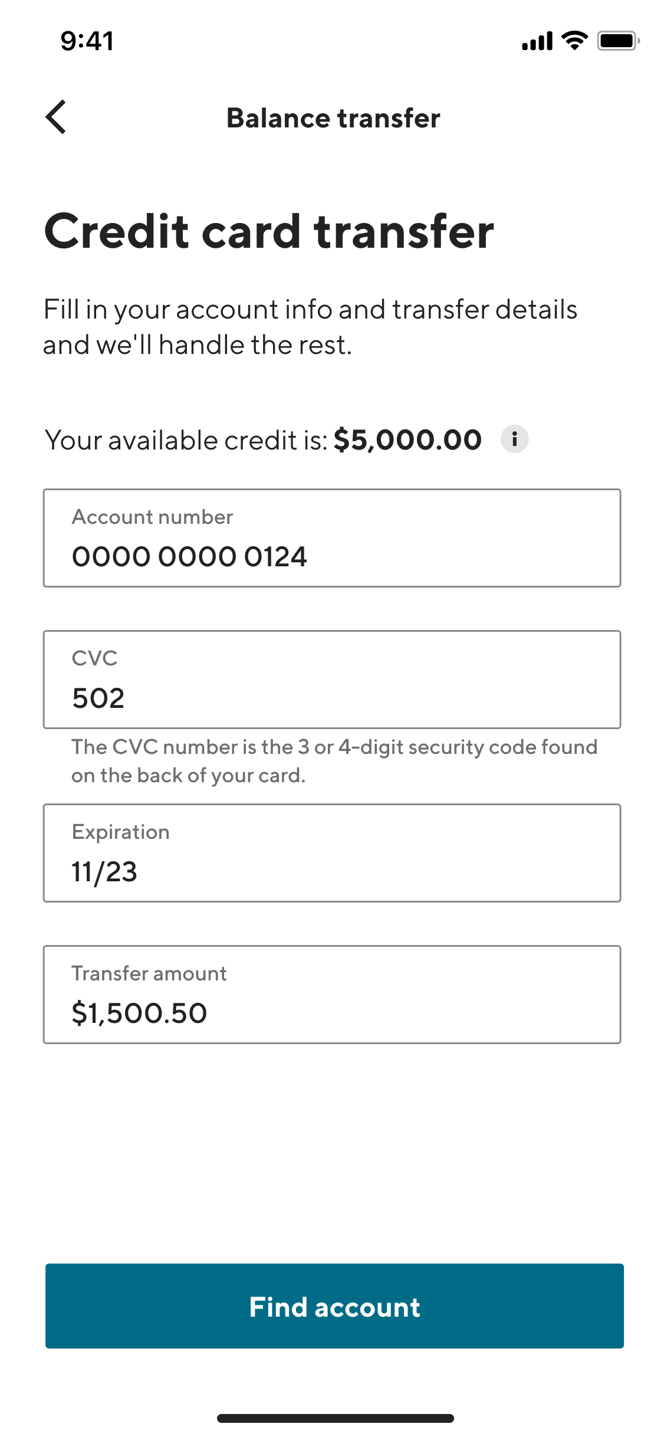Image resolution: width=664 pixels, height=1437 pixels.
Task: Click the Wi-Fi status icon
Action: pos(574,41)
